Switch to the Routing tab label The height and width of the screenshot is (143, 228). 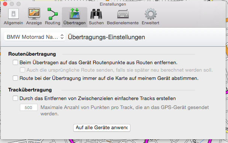pos(52,23)
